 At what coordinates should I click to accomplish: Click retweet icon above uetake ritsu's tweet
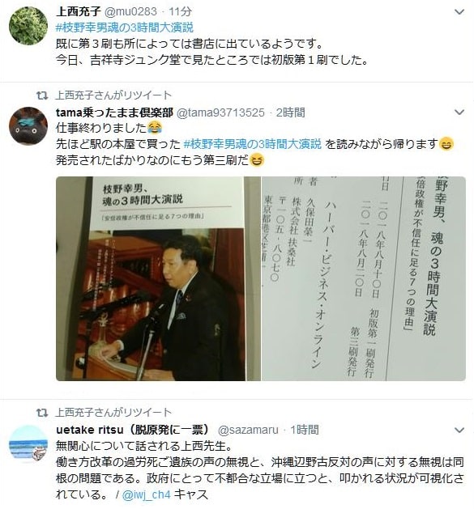pos(42,413)
